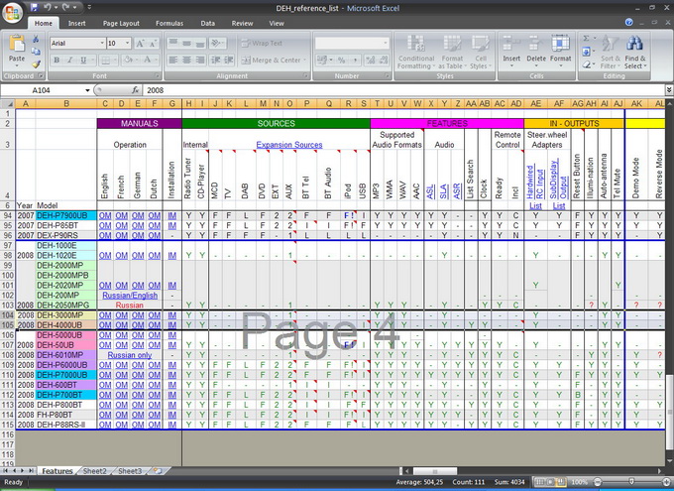Open the font size dropdown
Image resolution: width=674 pixels, height=491 pixels.
tap(127, 44)
